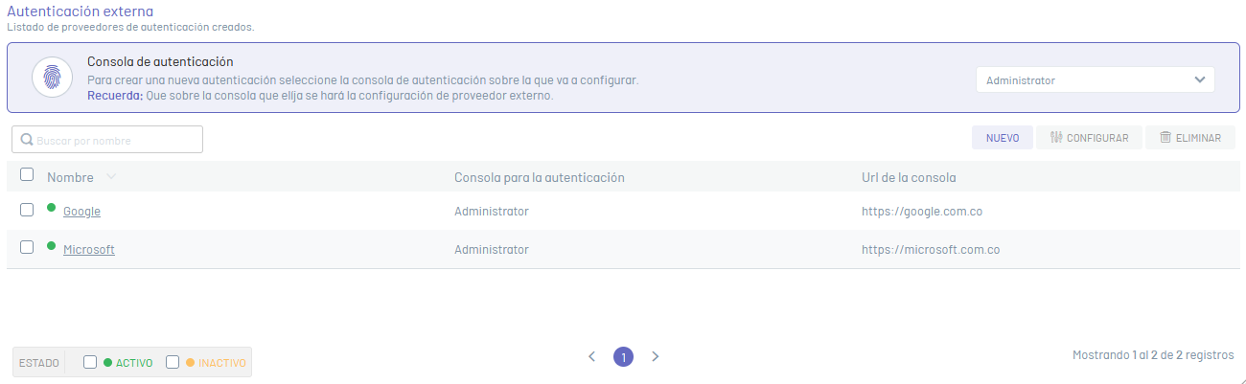Open the Google provider link
This screenshot has width=1246, height=384.
click(x=81, y=212)
